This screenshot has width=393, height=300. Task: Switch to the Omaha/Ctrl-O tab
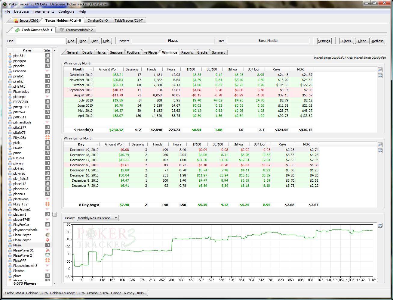click(97, 20)
